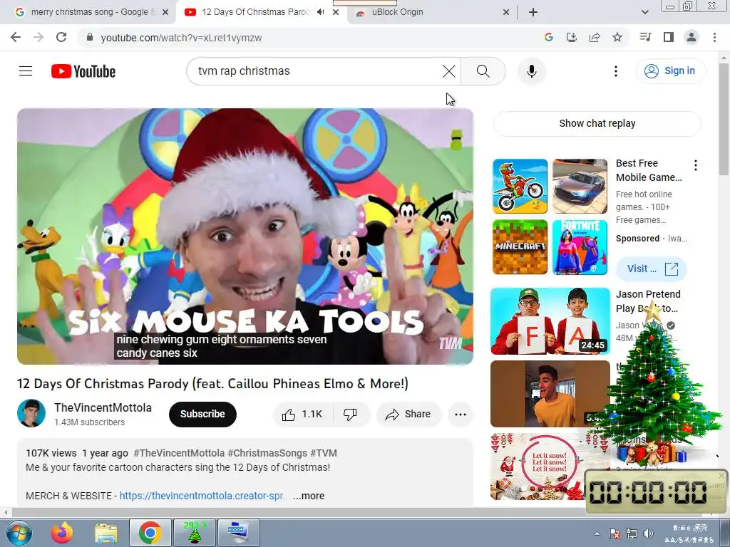The height and width of the screenshot is (547, 730).
Task: Open the Fortnite ad thumbnail
Action: coord(580,247)
